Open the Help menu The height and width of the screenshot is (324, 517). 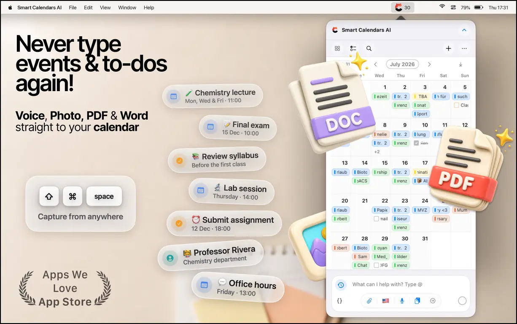[x=149, y=8]
